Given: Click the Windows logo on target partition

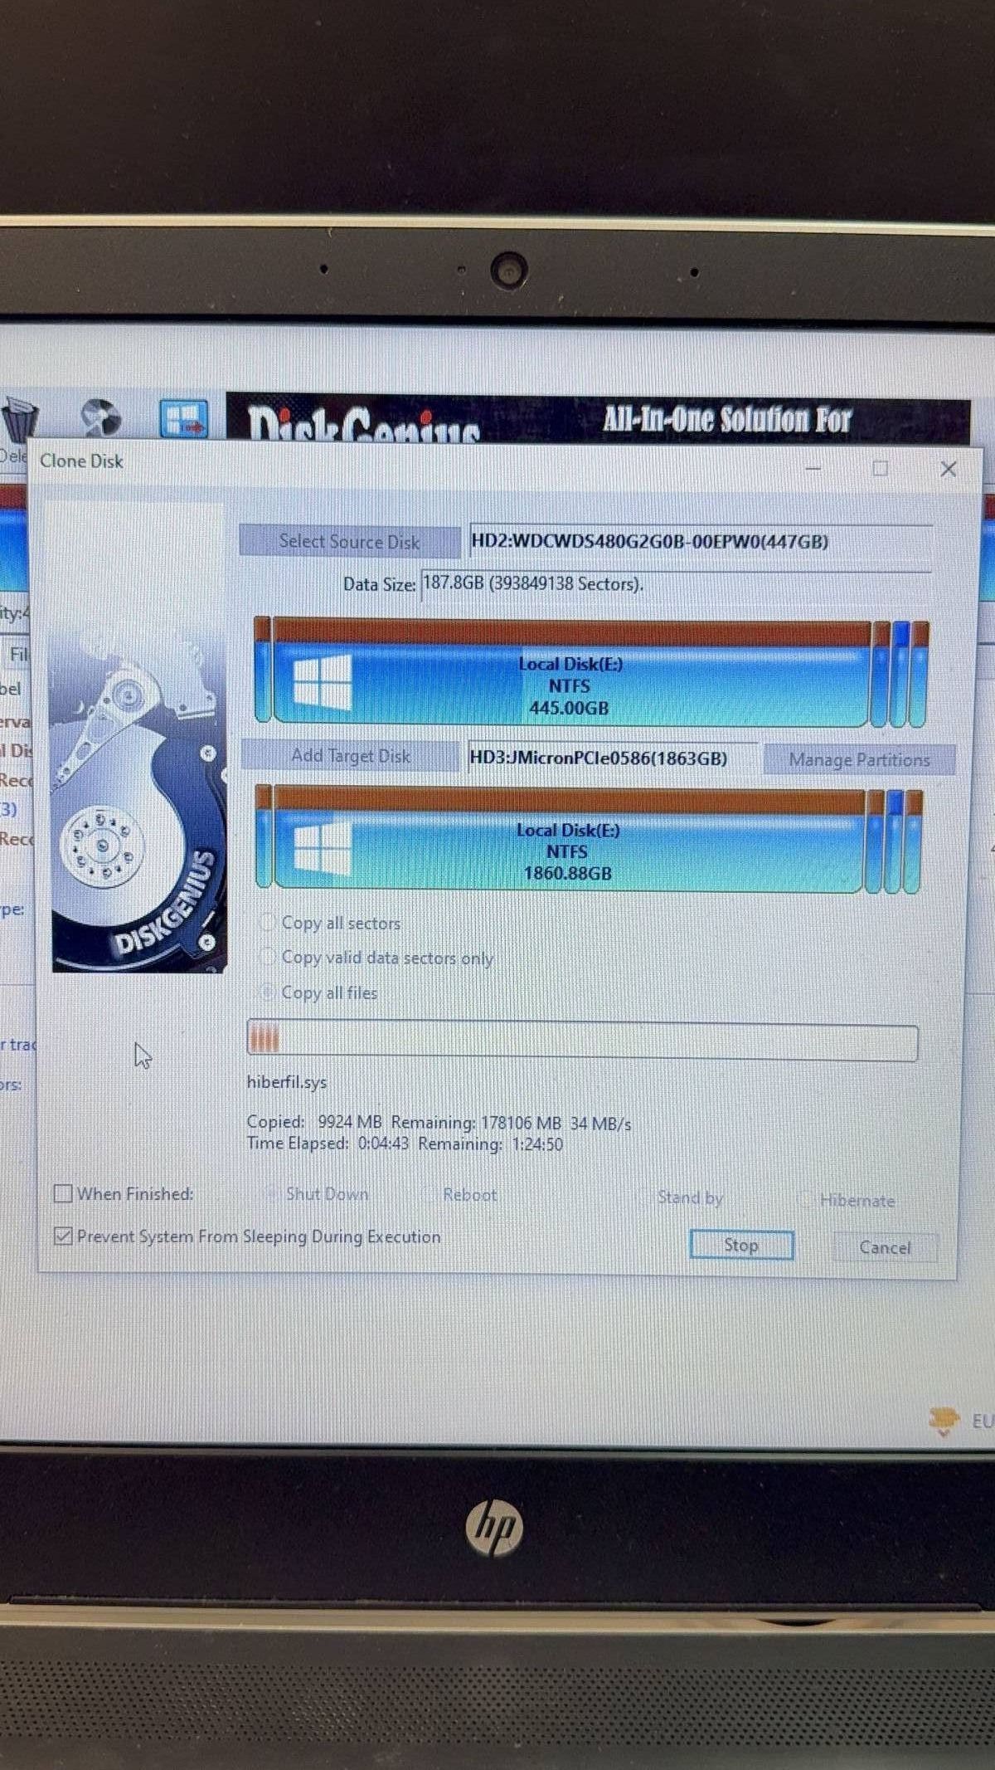Looking at the screenshot, I should click(x=323, y=849).
